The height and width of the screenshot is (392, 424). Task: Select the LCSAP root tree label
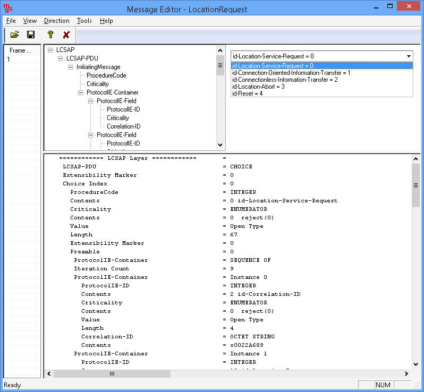pos(65,50)
